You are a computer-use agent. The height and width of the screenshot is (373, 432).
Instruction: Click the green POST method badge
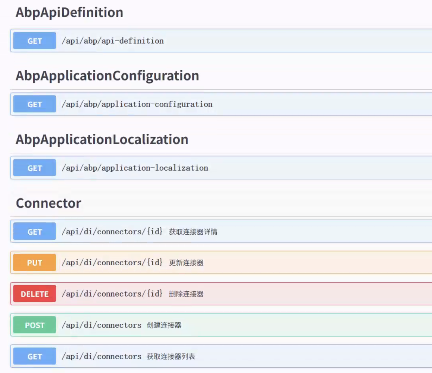[x=34, y=325]
